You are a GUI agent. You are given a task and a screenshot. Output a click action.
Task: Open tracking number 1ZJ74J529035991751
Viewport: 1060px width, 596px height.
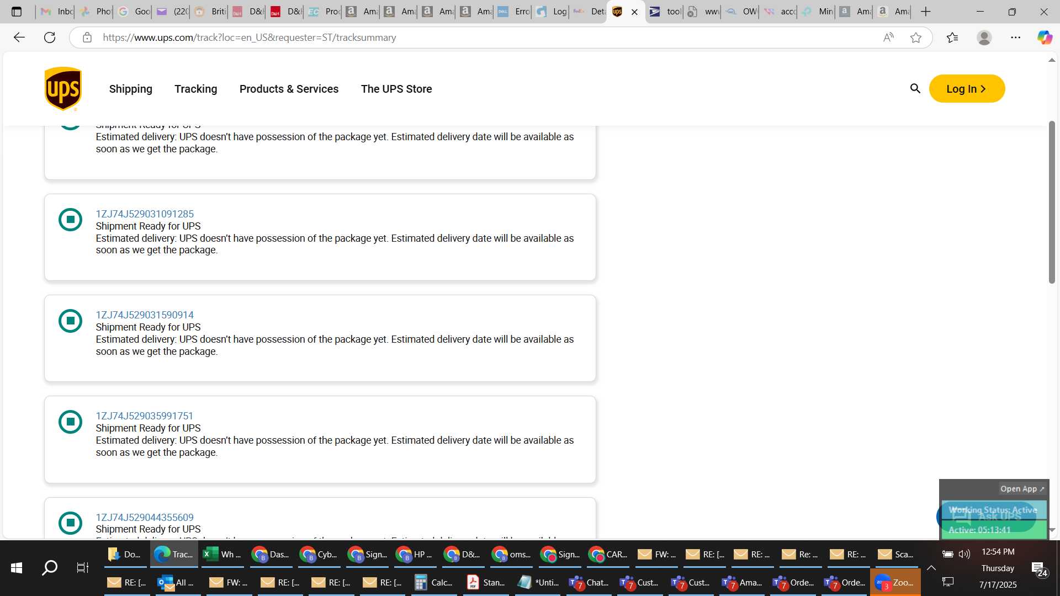(x=145, y=416)
